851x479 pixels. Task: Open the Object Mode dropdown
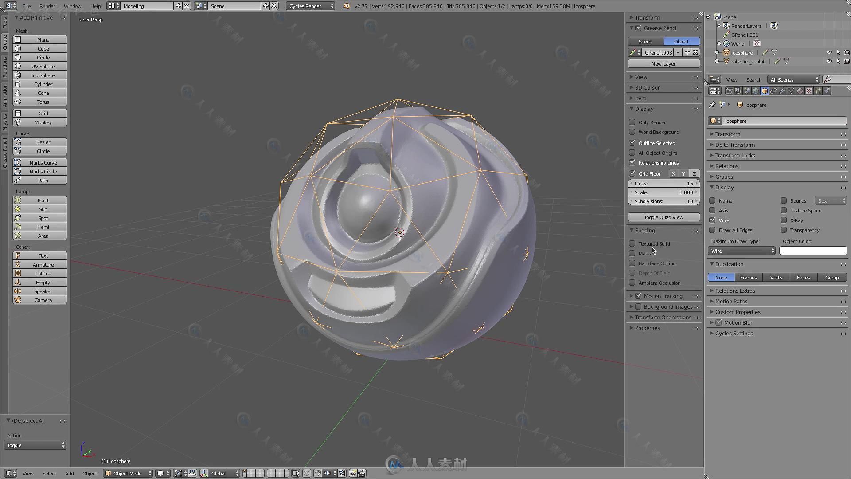tap(128, 473)
